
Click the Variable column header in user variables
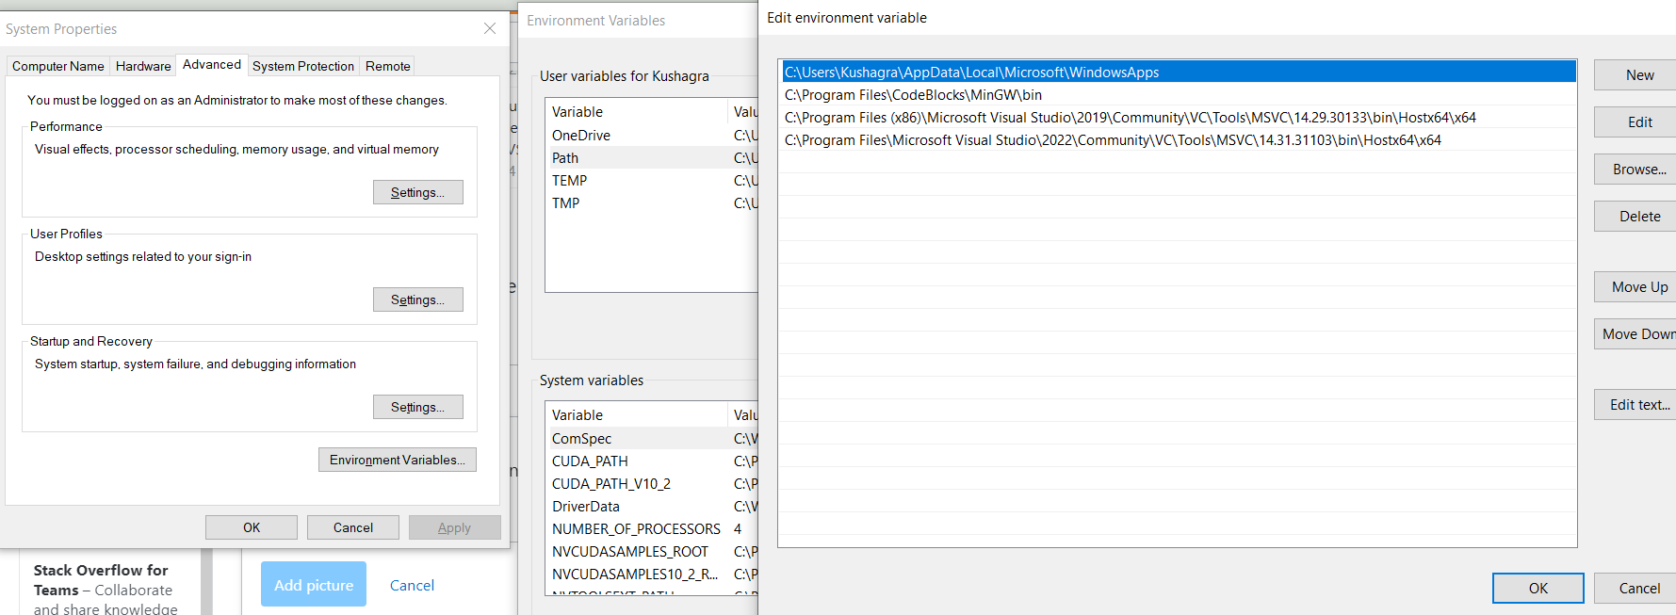coord(637,111)
